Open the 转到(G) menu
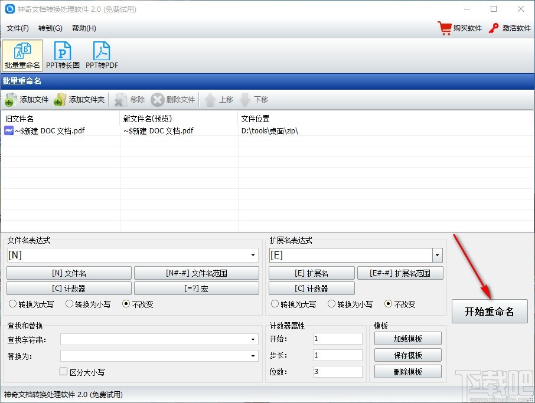The height and width of the screenshot is (403, 535). (50, 28)
